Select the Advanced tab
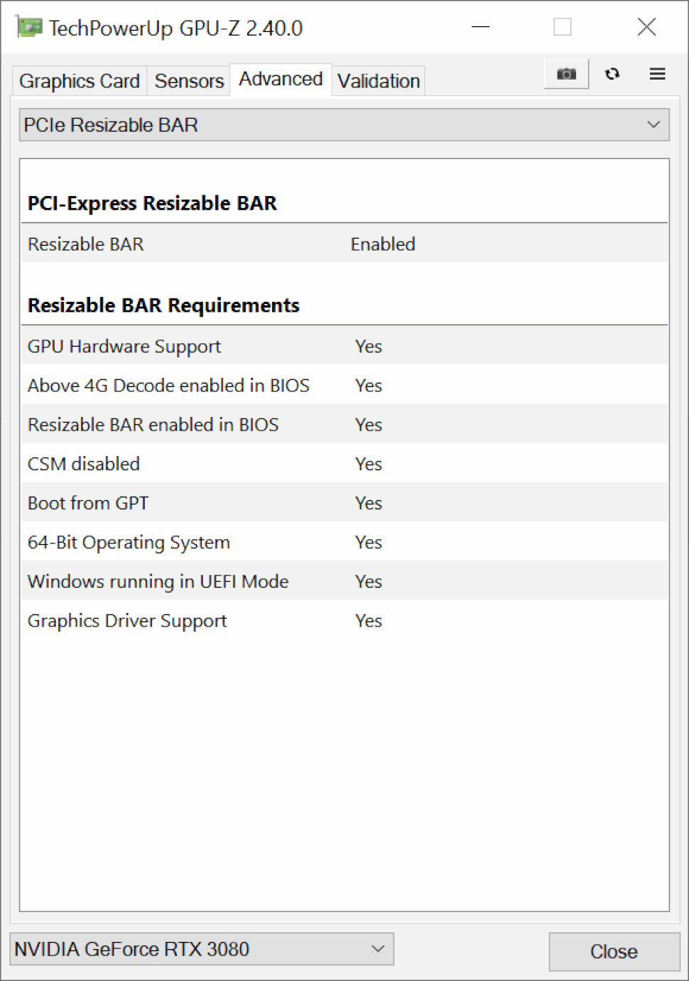Screen dimensions: 689x981 click(x=281, y=79)
